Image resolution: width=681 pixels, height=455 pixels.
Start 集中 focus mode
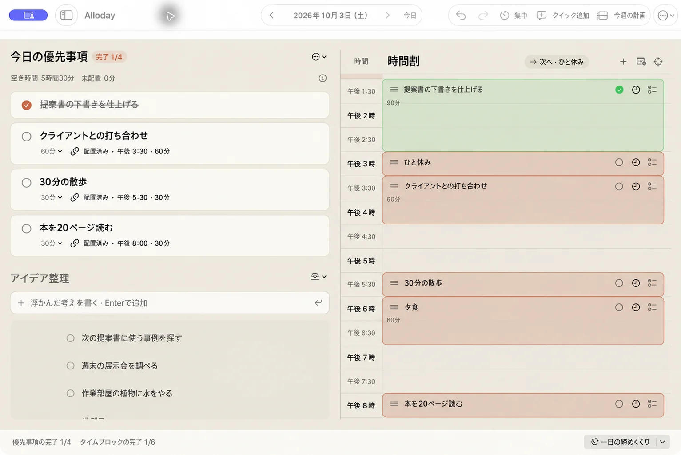point(514,16)
